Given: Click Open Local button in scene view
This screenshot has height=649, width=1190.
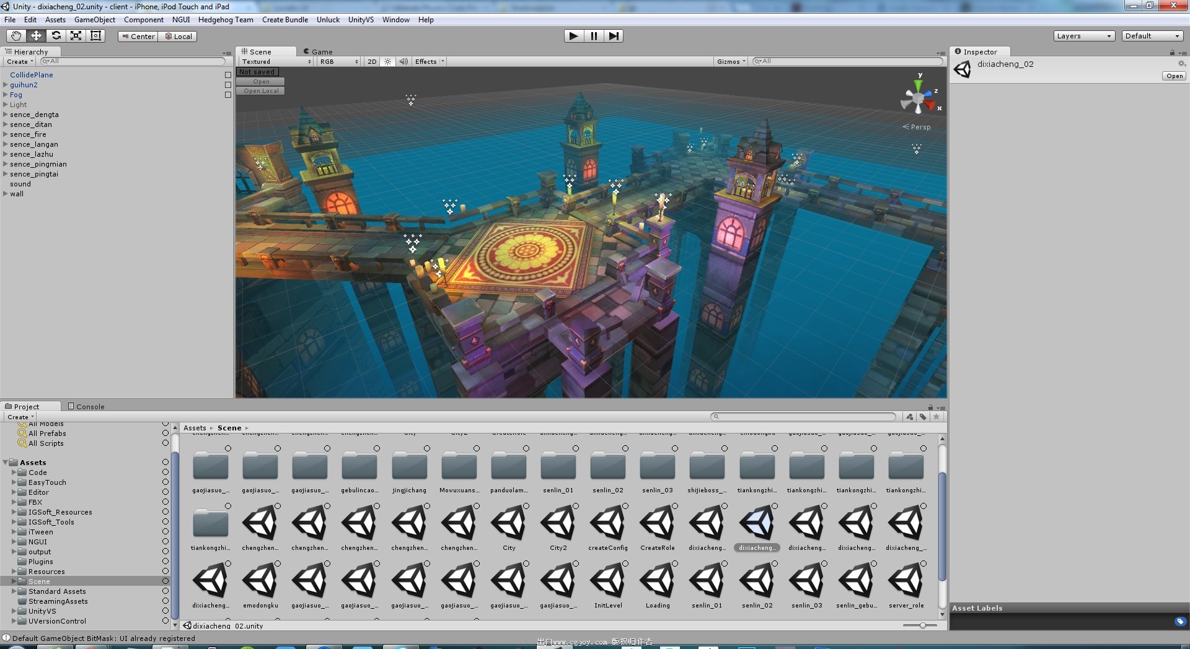Looking at the screenshot, I should pos(261,91).
